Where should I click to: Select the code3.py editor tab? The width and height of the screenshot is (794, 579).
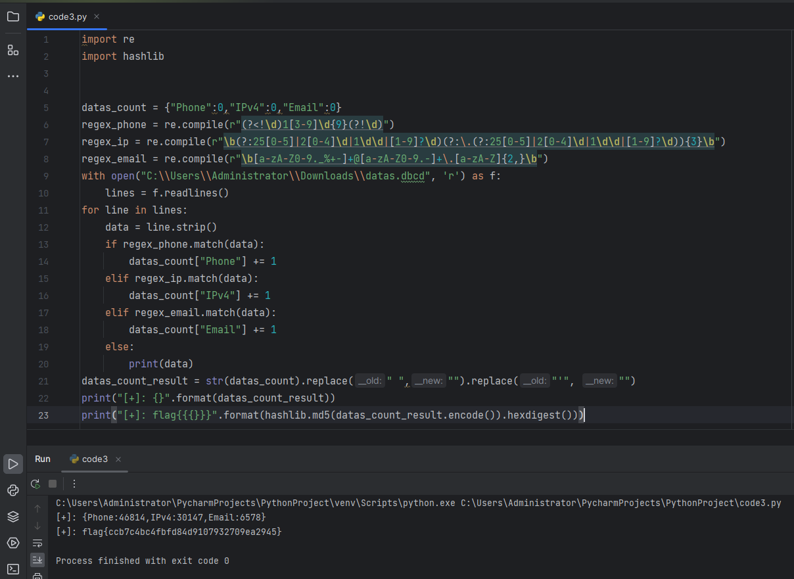67,17
